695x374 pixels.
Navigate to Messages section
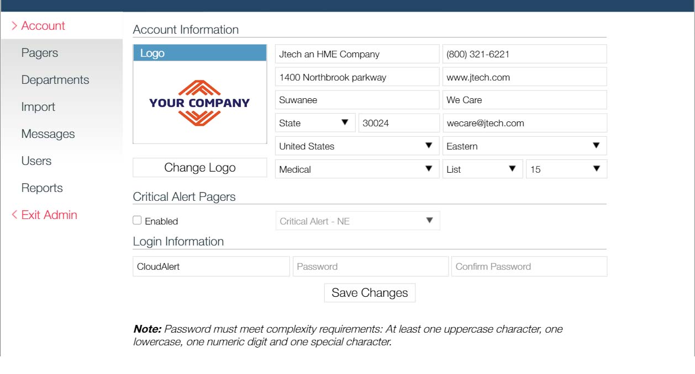(48, 134)
